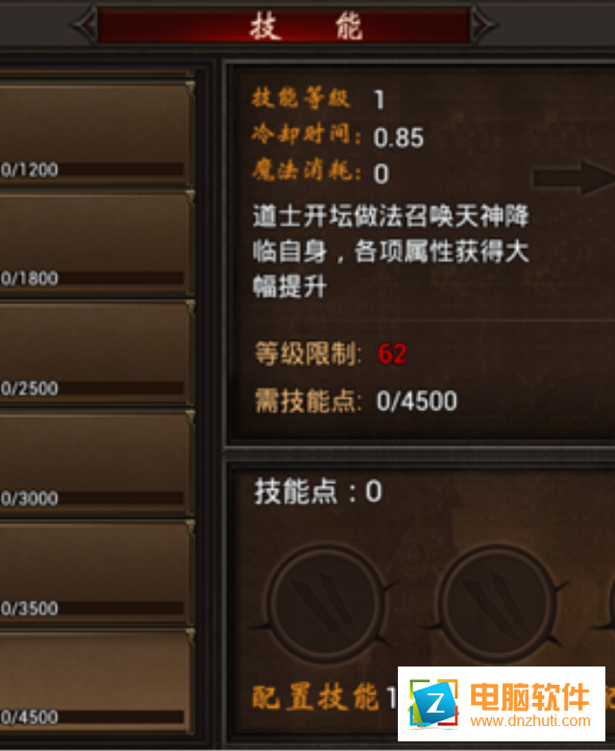
Task: Click the left arrow beside 技能 title
Action: click(x=86, y=24)
